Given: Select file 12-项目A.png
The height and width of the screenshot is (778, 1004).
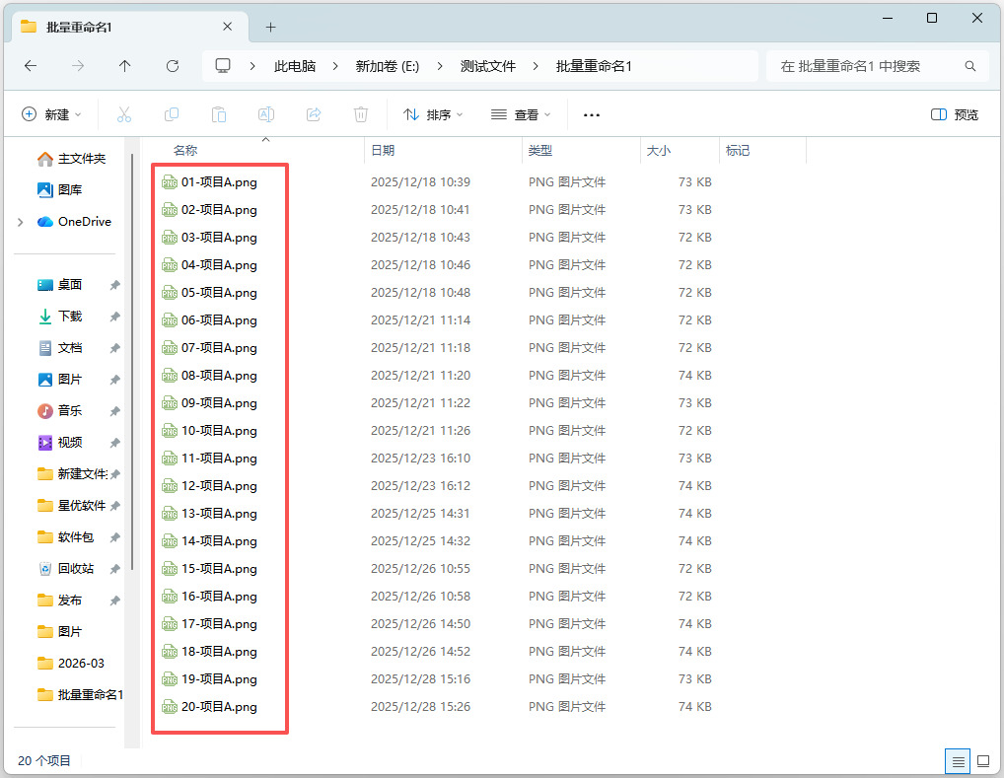Looking at the screenshot, I should point(219,486).
